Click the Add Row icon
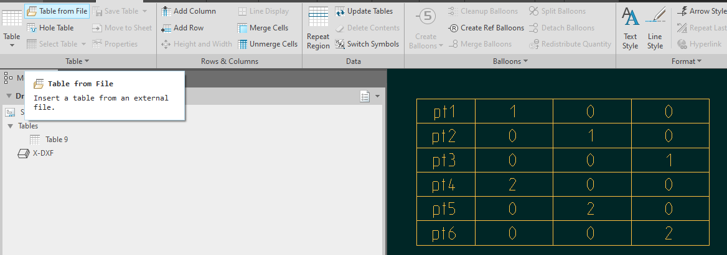The height and width of the screenshot is (255, 727). (166, 28)
